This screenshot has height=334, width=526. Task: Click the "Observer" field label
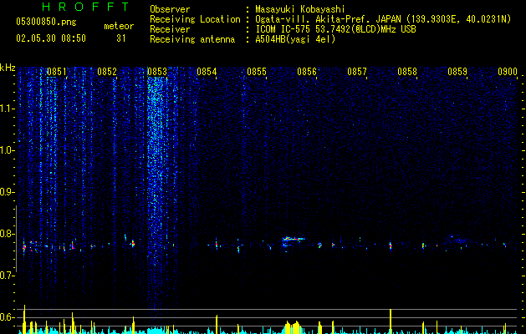tap(170, 9)
